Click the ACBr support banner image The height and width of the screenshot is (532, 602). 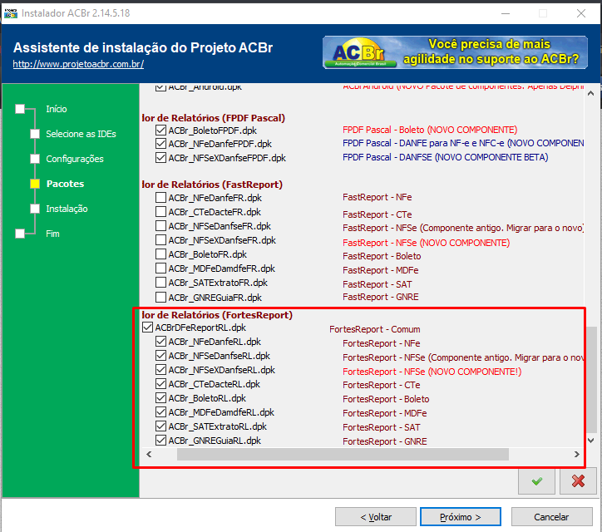(x=455, y=52)
